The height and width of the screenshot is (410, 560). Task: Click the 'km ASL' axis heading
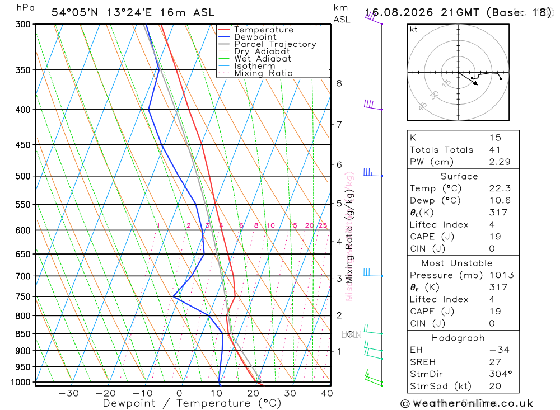tap(342, 13)
